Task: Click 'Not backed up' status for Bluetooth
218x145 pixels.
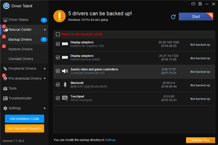Action: point(200,86)
